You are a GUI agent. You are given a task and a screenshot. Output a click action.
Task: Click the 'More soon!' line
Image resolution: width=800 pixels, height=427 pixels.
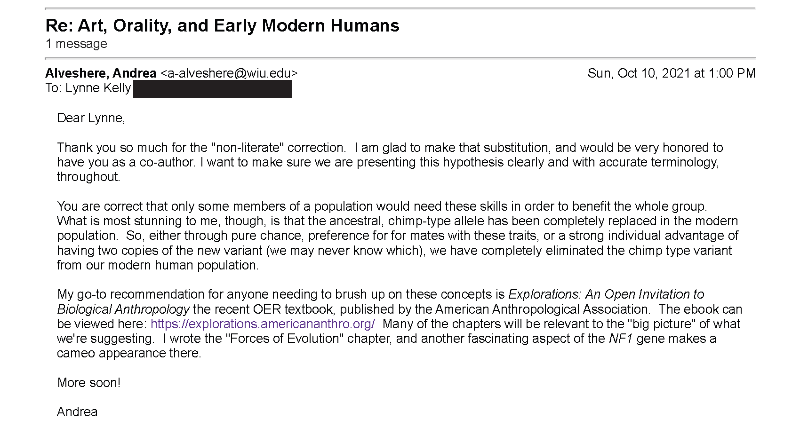pos(89,383)
